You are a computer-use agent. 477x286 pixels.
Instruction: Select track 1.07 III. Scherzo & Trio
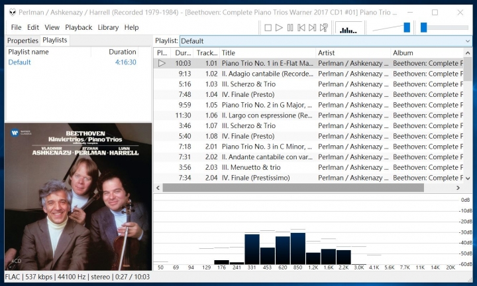[x=309, y=126]
